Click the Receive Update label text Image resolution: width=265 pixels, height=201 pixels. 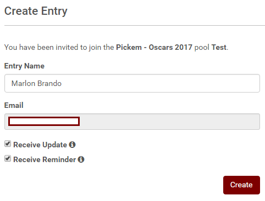40,145
